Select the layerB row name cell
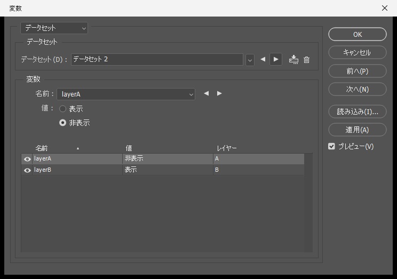Viewport: 397px width, 279px height. point(77,170)
